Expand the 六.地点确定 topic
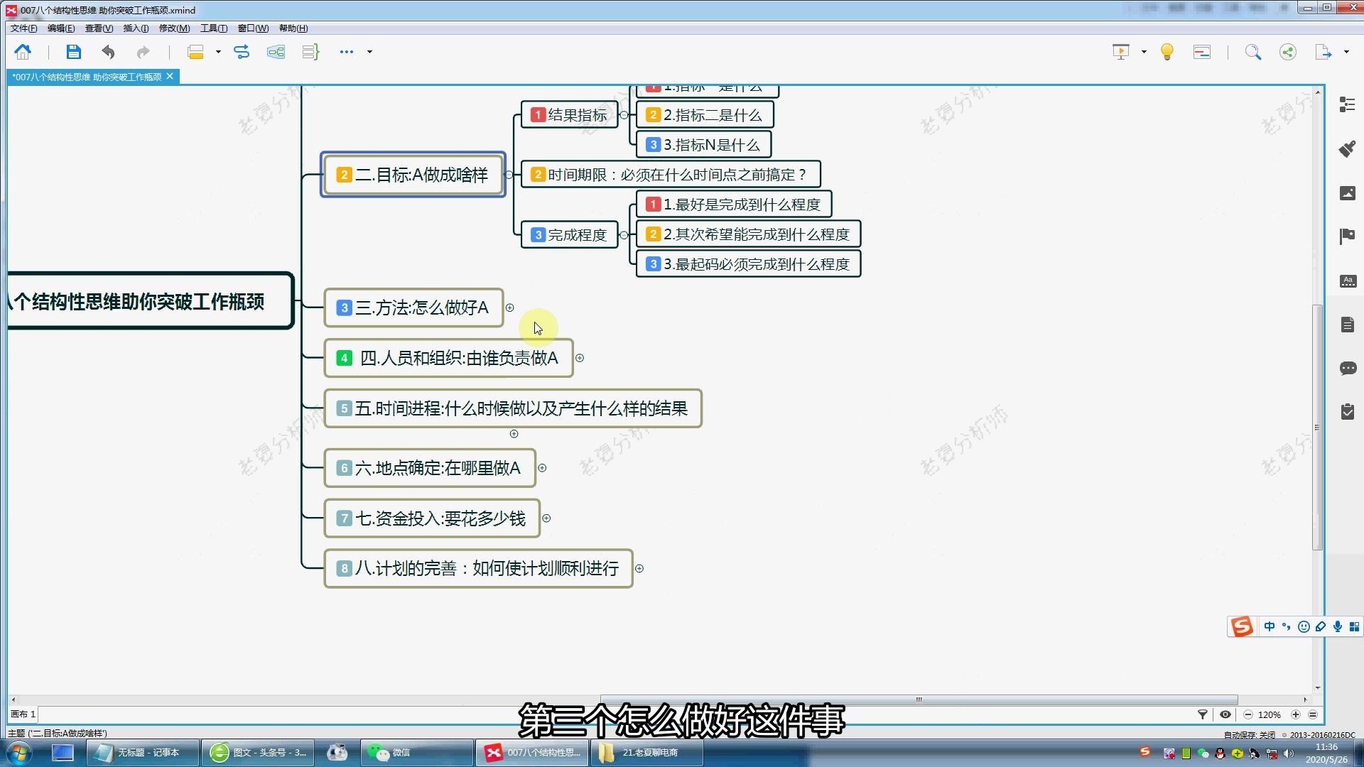This screenshot has width=1364, height=767. [542, 468]
